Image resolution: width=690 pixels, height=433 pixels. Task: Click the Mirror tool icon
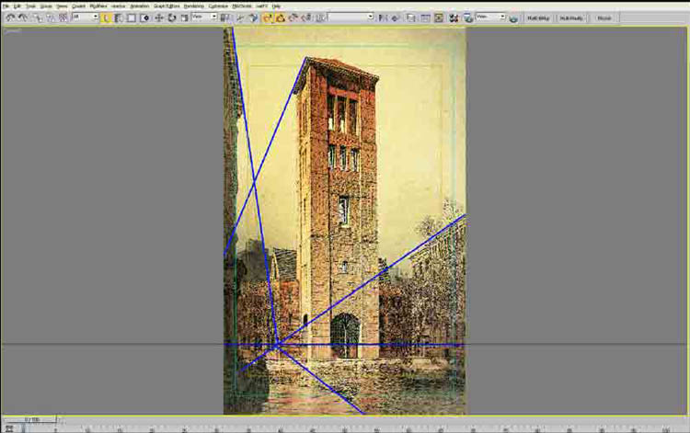[x=383, y=17]
